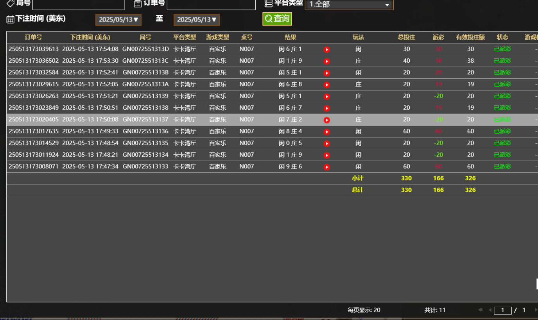Go to the first page arrow
The image size is (538, 320).
point(480,310)
